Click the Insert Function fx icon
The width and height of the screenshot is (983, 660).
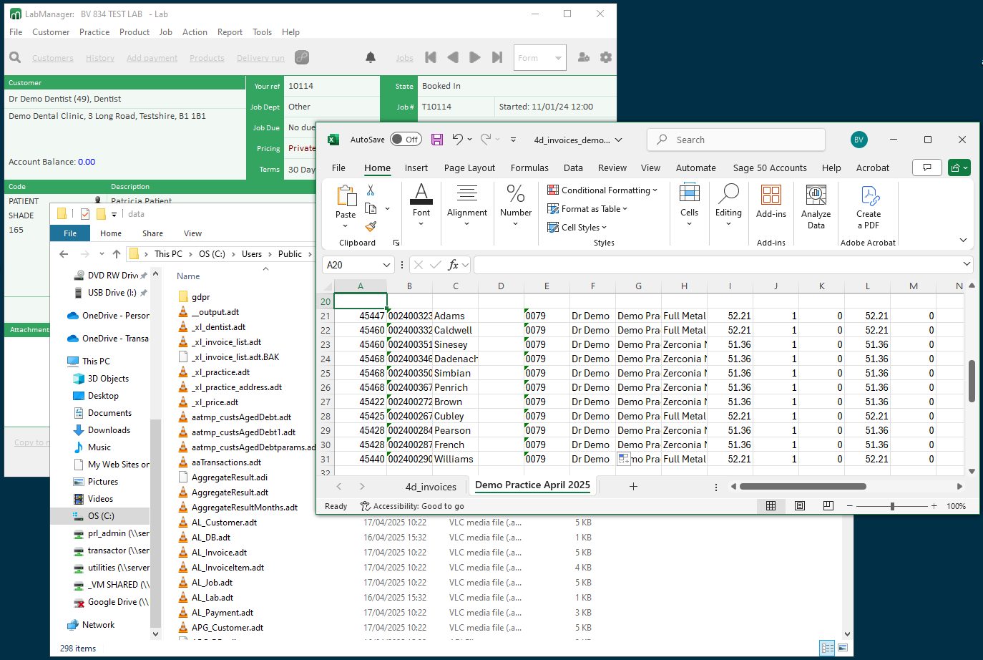(x=453, y=265)
